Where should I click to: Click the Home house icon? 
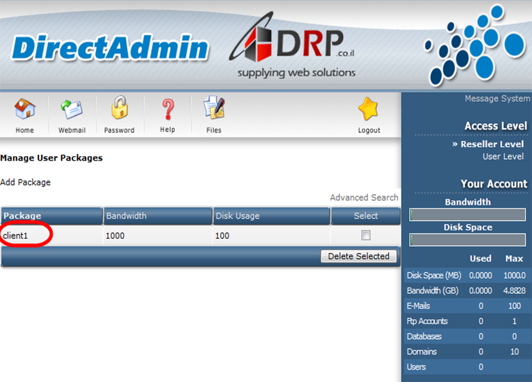(24, 110)
